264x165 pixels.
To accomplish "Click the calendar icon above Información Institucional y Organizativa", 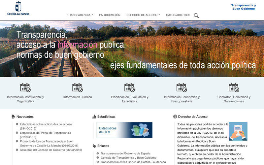I will [25, 87].
